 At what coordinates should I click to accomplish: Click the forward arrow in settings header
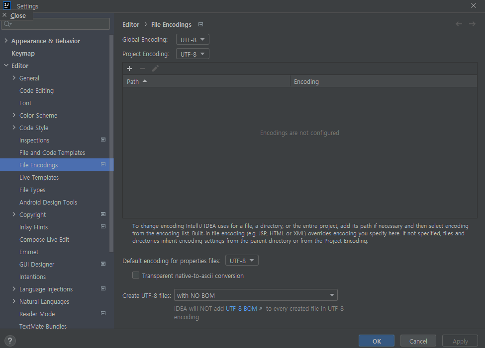click(x=472, y=24)
